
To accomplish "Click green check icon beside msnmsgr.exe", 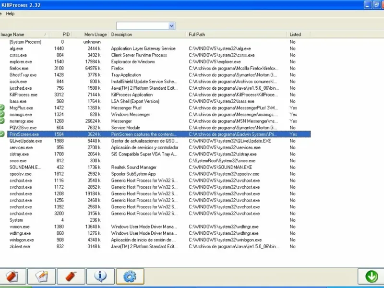I will click(x=2, y=121).
